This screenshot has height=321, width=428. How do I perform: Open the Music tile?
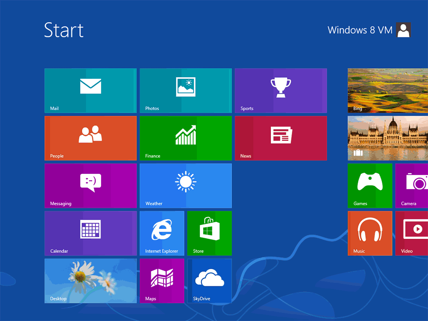pyautogui.click(x=370, y=233)
